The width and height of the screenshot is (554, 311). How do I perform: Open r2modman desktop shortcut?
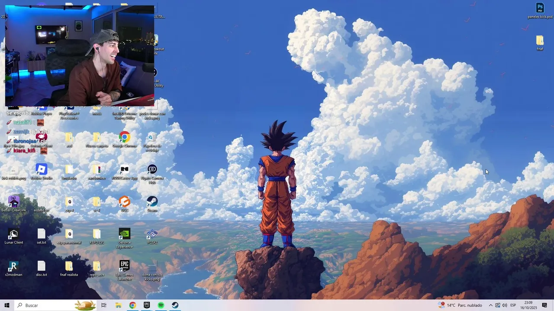click(x=14, y=269)
